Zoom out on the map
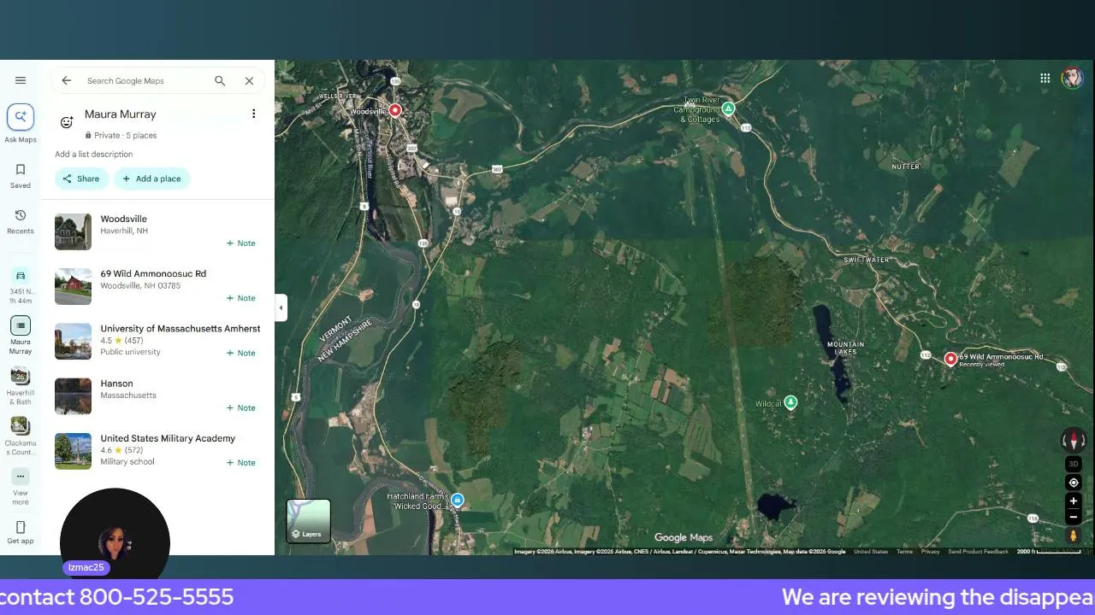 click(x=1073, y=517)
